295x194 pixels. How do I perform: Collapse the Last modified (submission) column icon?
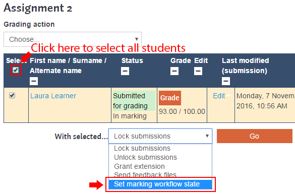[x=226, y=81]
